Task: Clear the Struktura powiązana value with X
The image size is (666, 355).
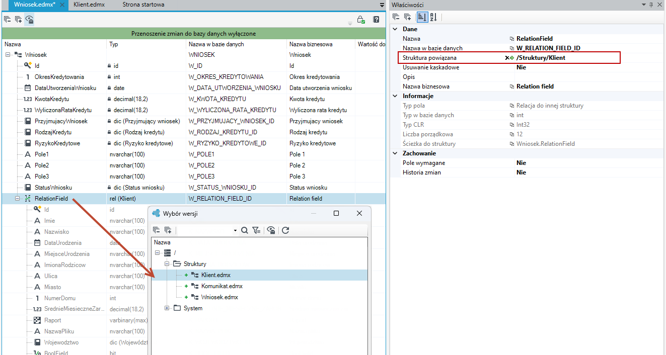Action: (507, 58)
